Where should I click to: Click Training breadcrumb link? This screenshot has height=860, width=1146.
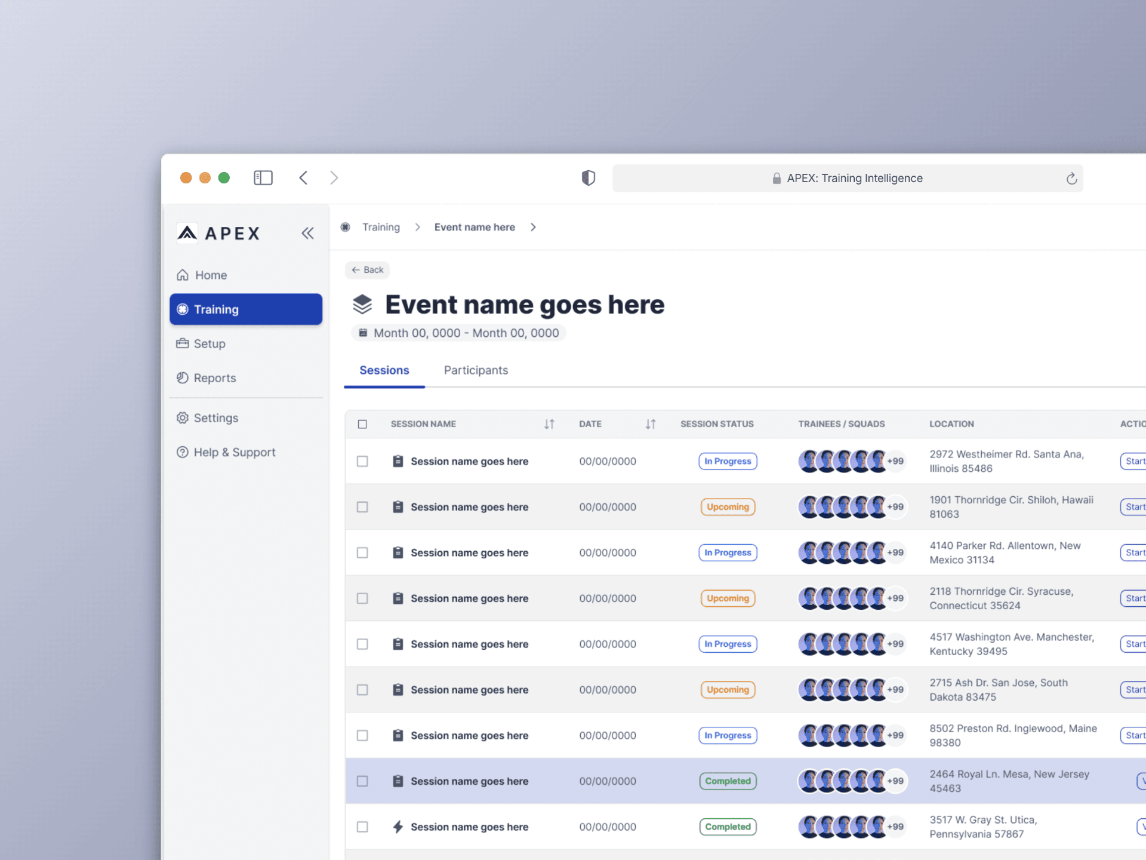tap(381, 228)
